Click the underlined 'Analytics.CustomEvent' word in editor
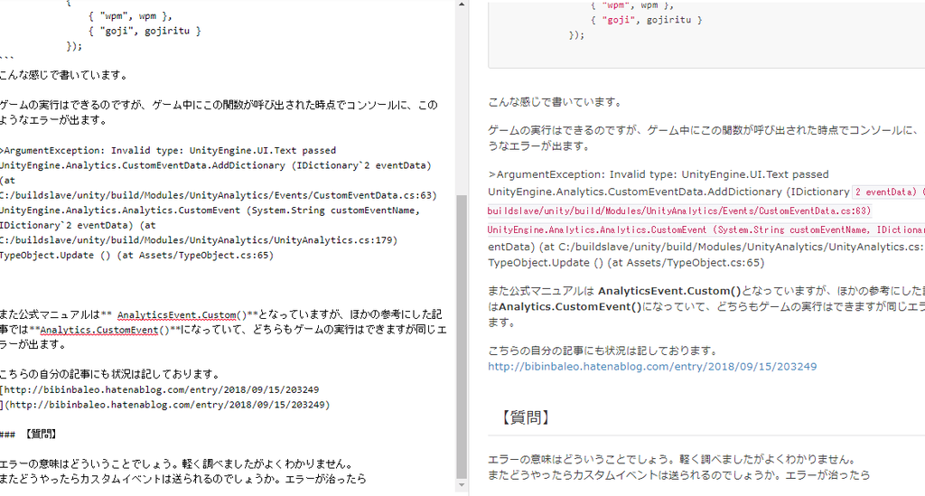Screen dimensions: 925x496 [x=99, y=331]
